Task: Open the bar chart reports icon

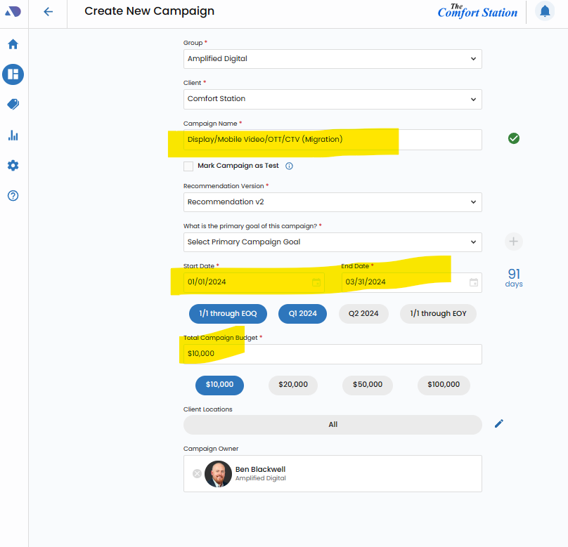Action: pos(13,135)
